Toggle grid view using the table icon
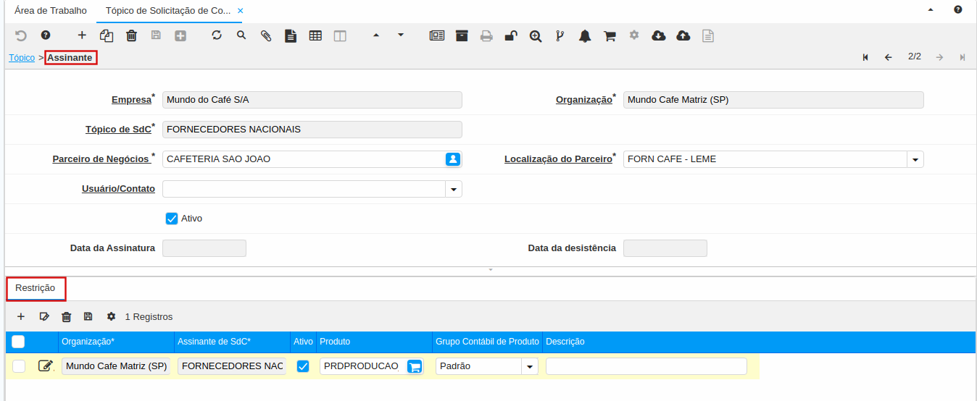977x401 pixels. pyautogui.click(x=315, y=35)
